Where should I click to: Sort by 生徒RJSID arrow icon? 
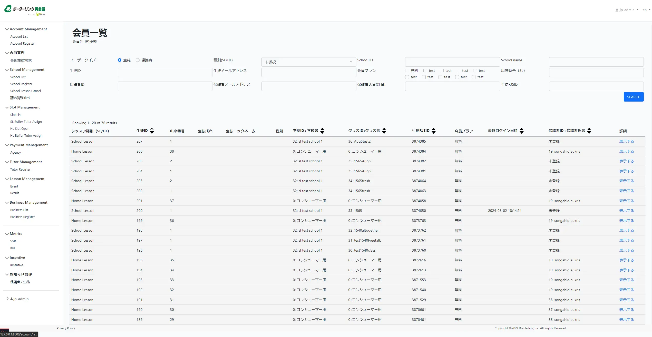click(434, 131)
